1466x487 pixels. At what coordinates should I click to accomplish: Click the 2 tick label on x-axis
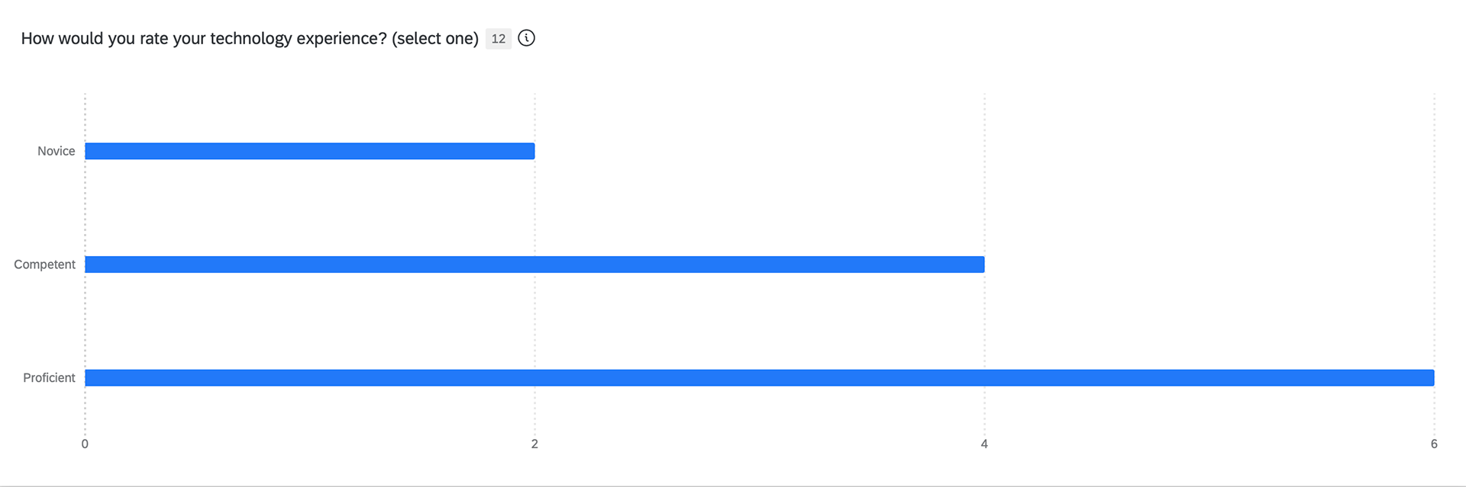pyautogui.click(x=534, y=444)
